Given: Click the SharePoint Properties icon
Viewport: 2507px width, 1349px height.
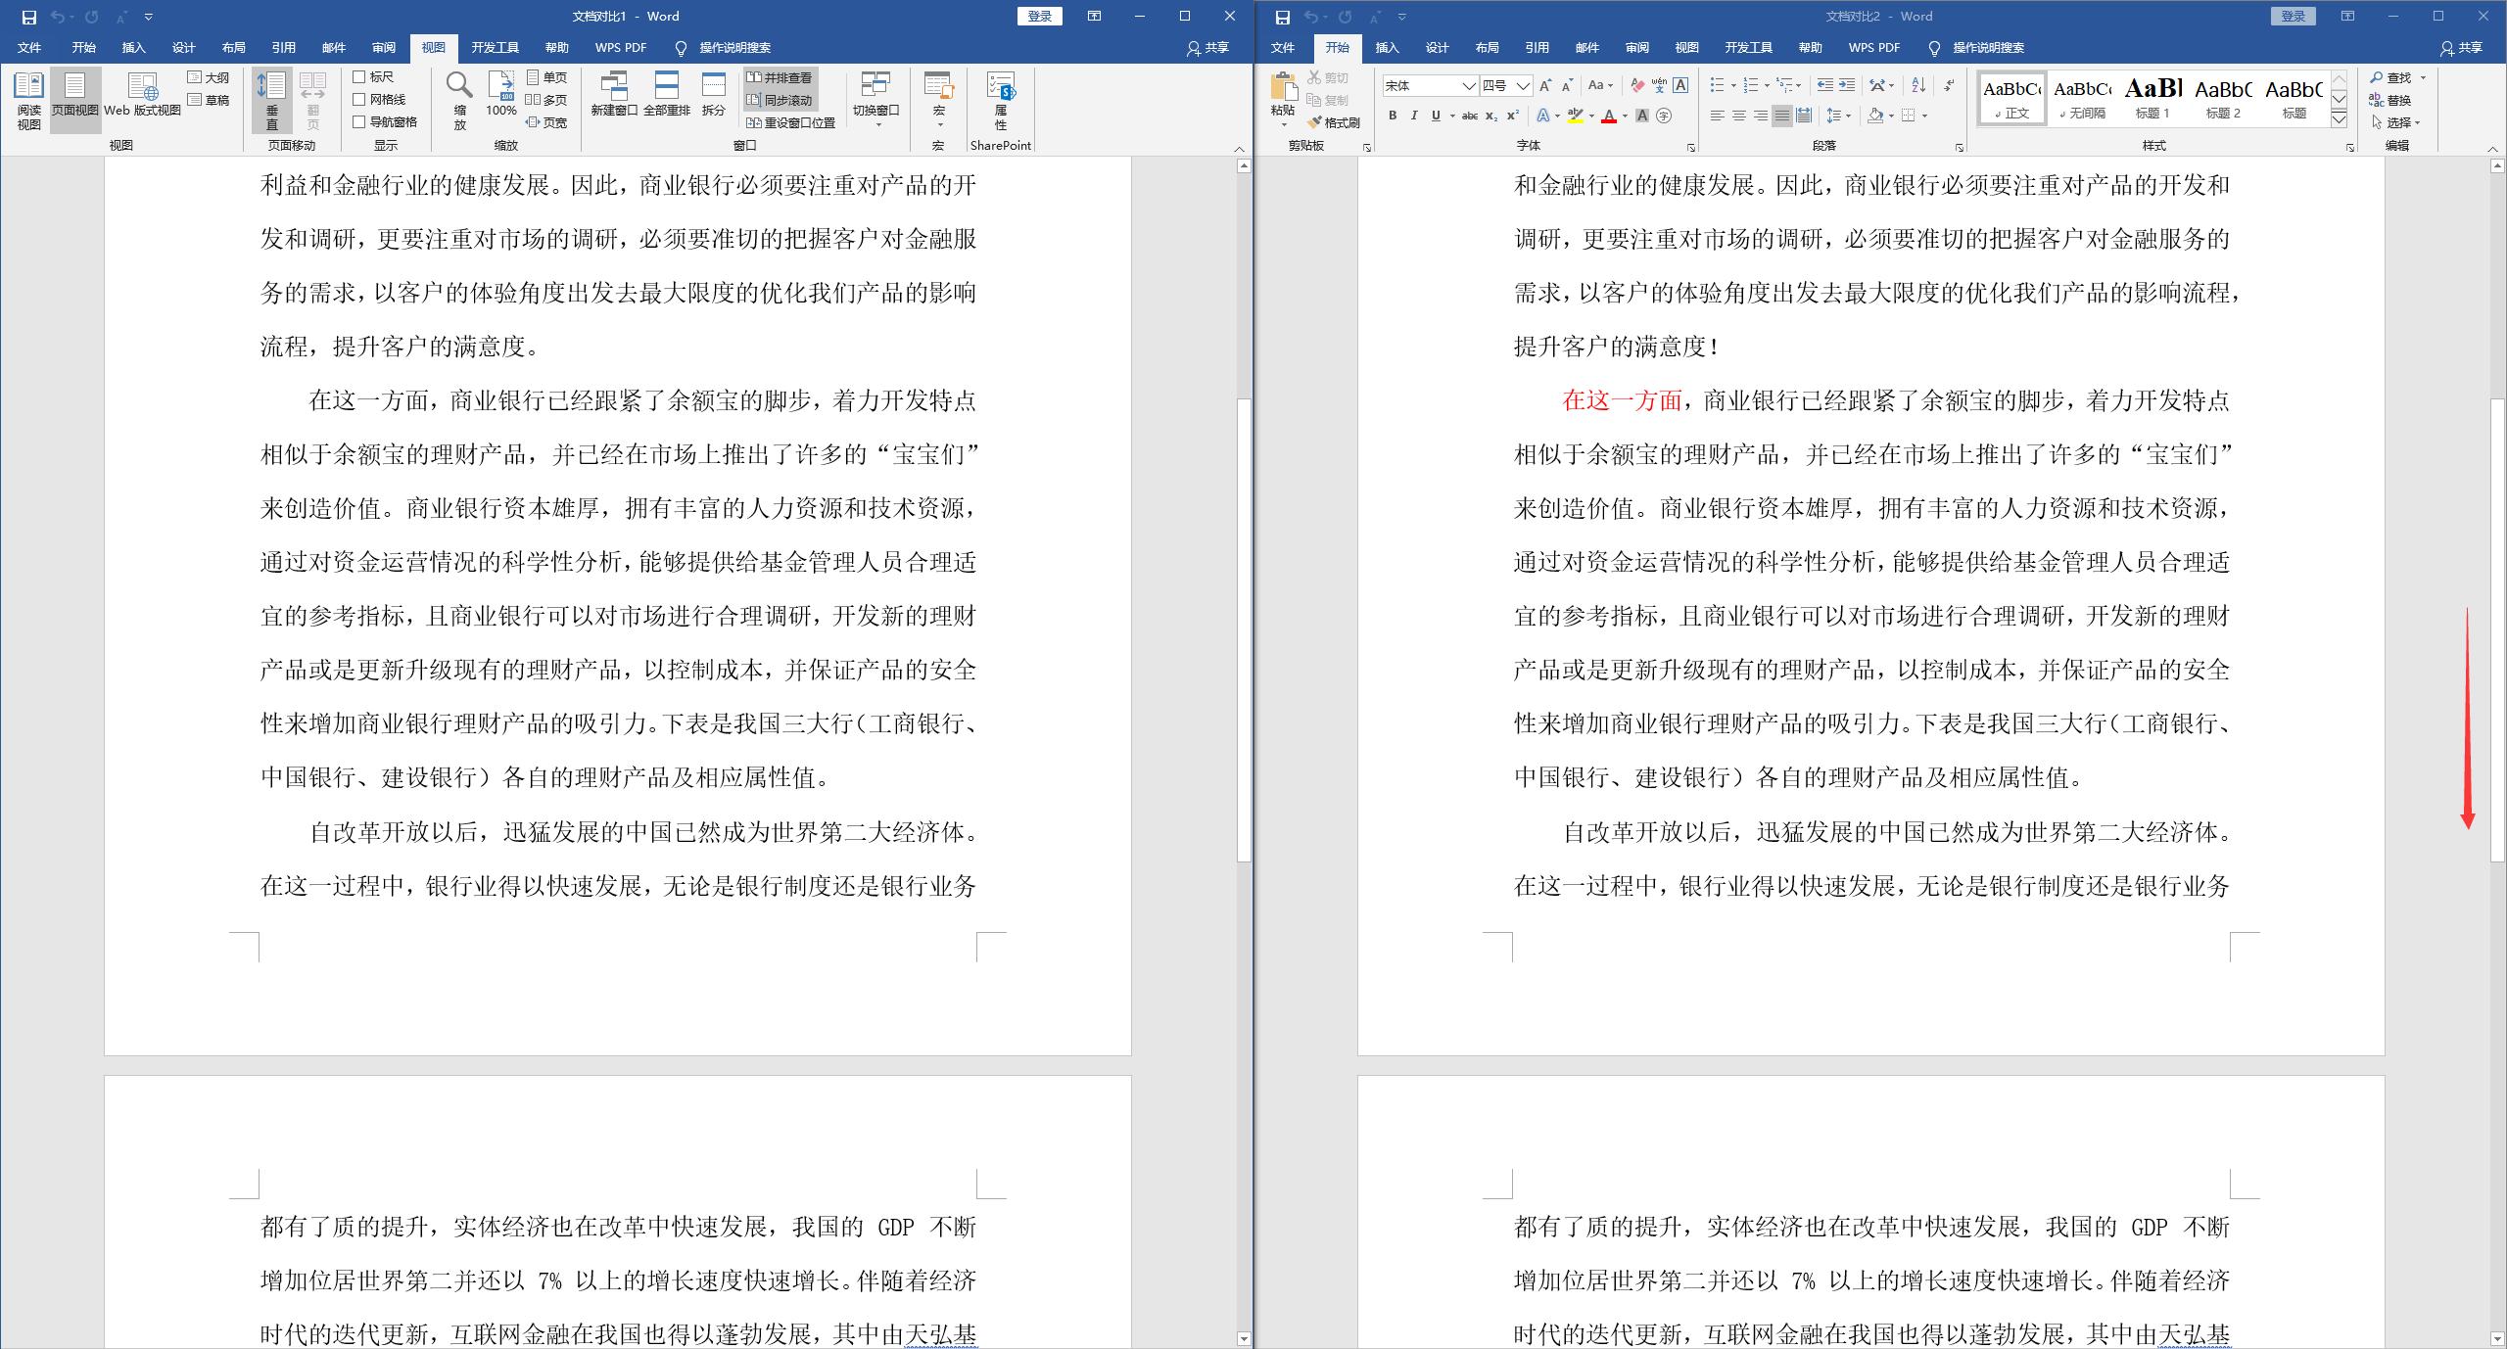Looking at the screenshot, I should coord(1001,98).
